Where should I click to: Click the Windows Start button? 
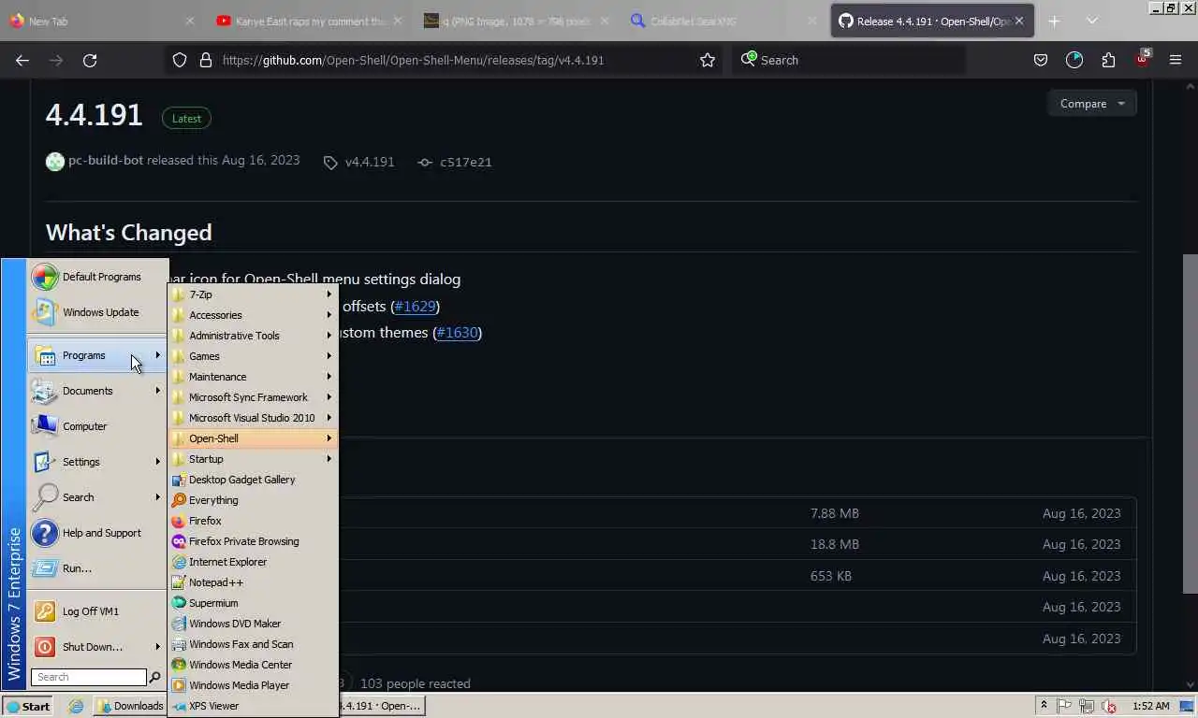pyautogui.click(x=27, y=706)
